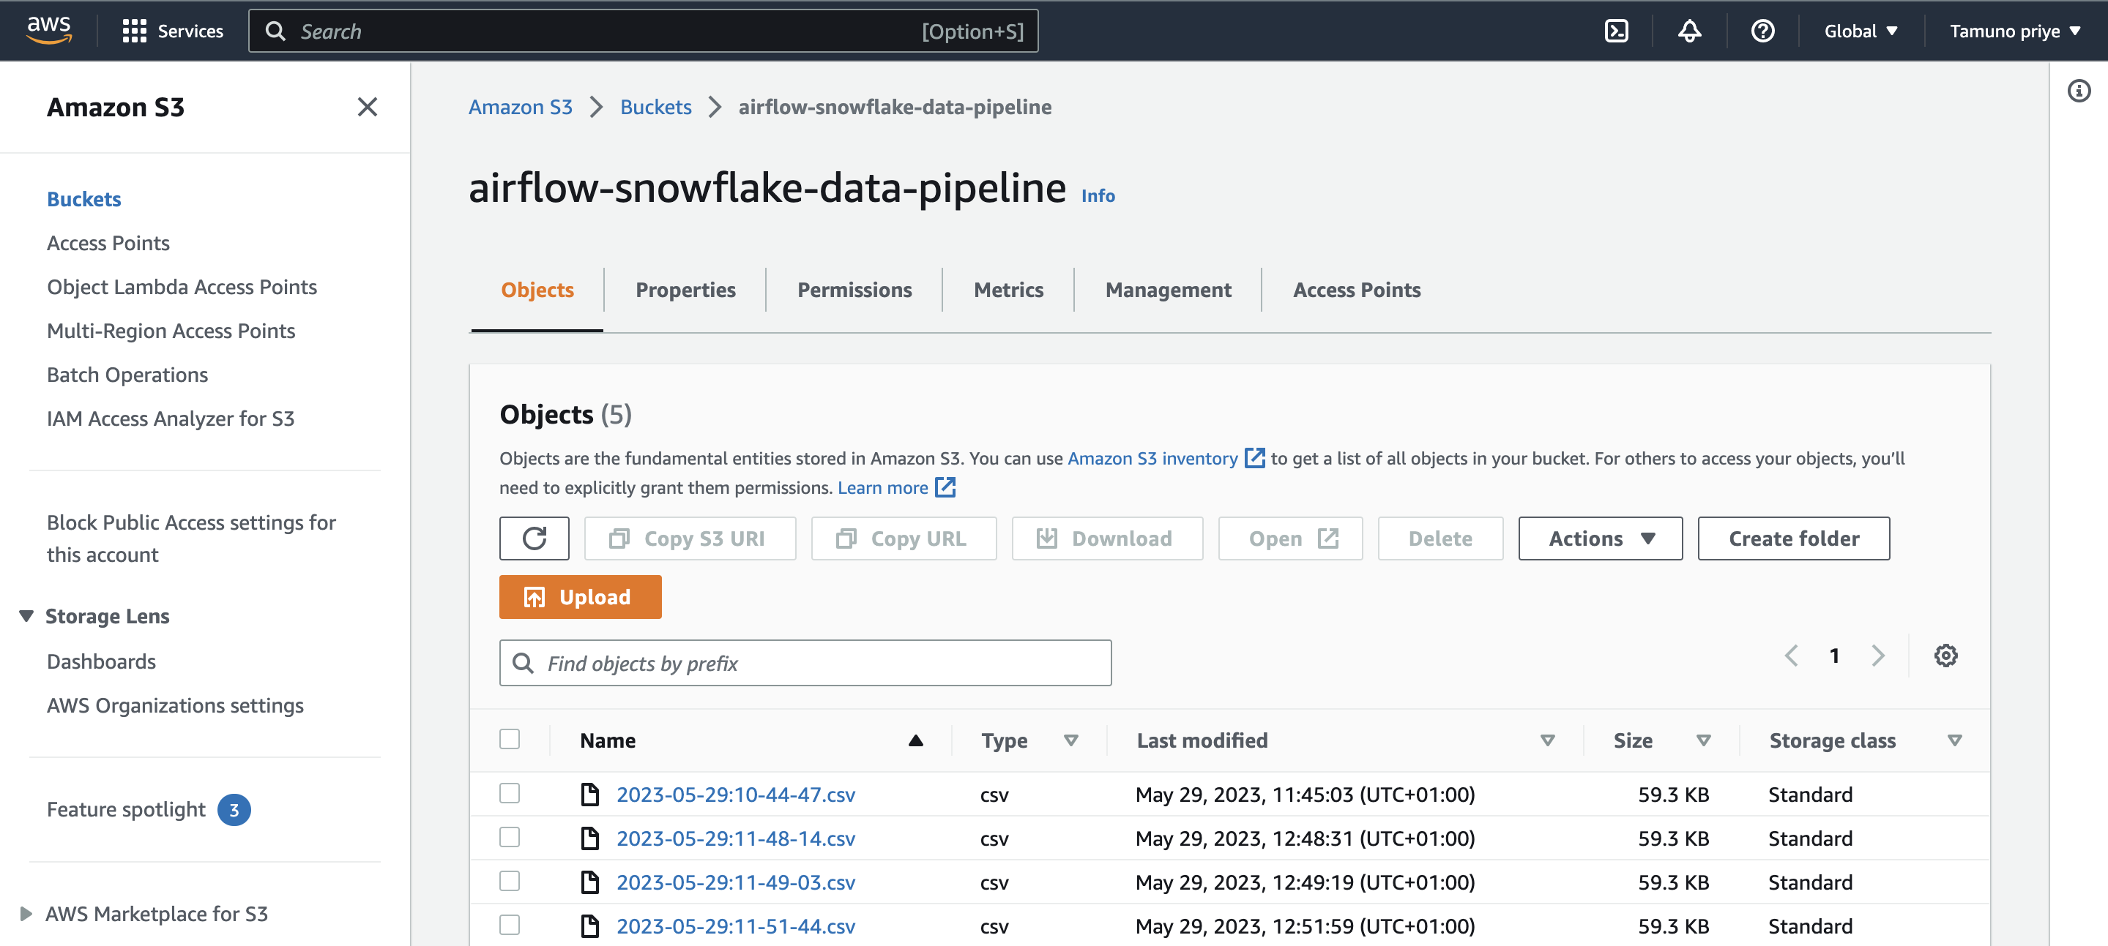Open the Services grid menu

[x=134, y=31]
